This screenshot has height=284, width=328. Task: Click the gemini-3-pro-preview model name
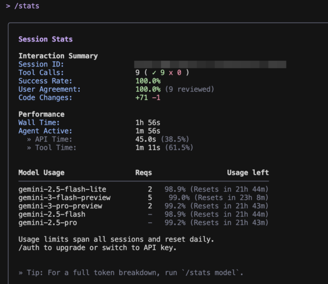[60, 206]
